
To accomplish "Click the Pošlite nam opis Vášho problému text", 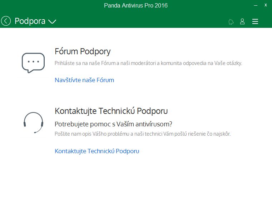I will pyautogui.click(x=143, y=134).
